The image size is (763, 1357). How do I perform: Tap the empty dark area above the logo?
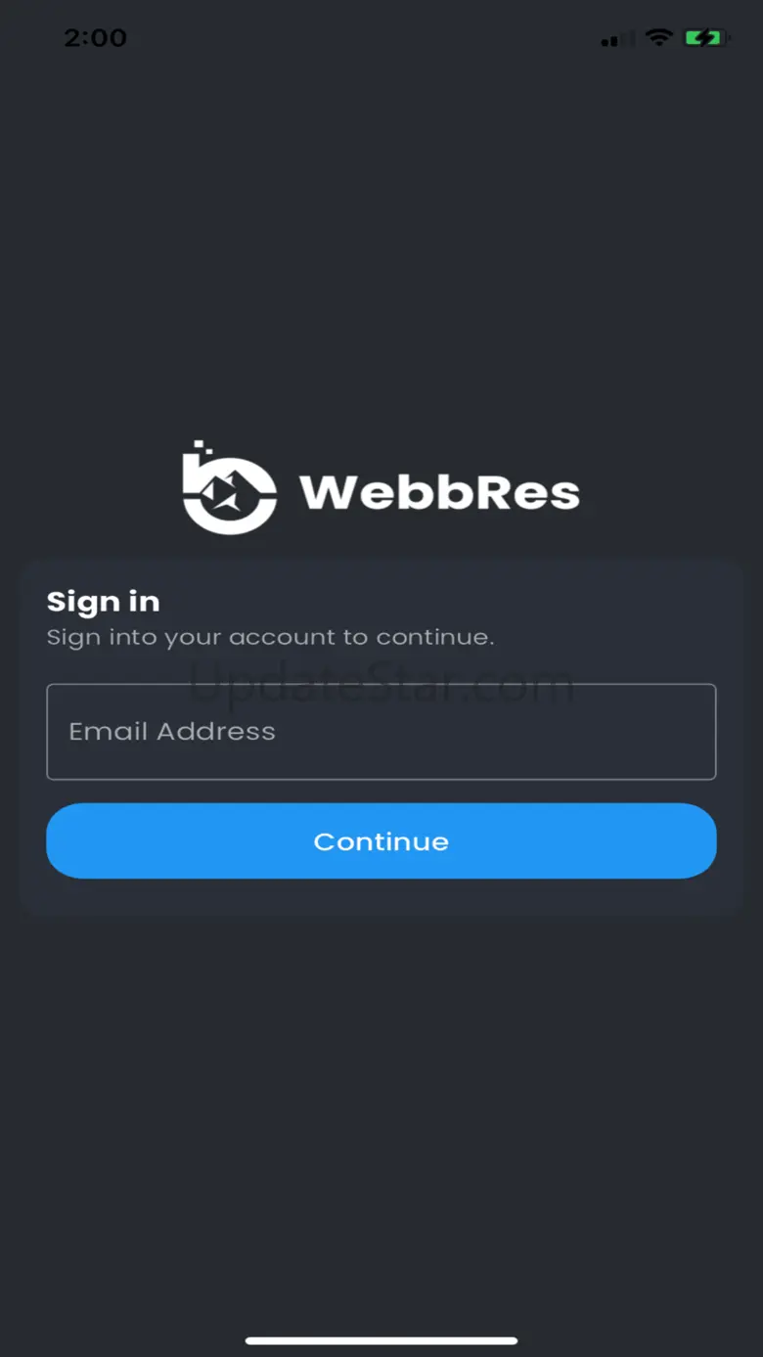(x=381, y=245)
